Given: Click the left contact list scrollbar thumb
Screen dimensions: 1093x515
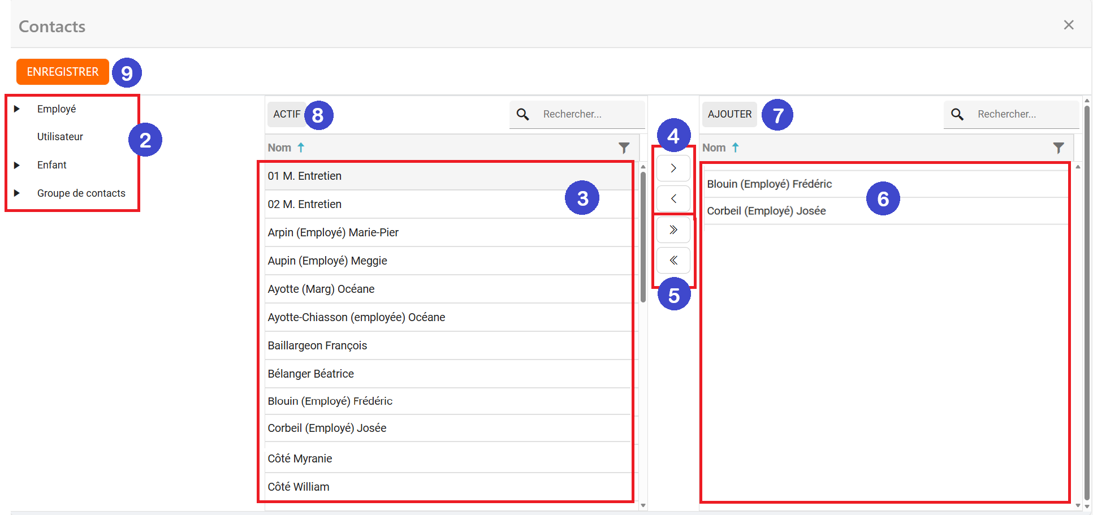Looking at the screenshot, I should 643,237.
